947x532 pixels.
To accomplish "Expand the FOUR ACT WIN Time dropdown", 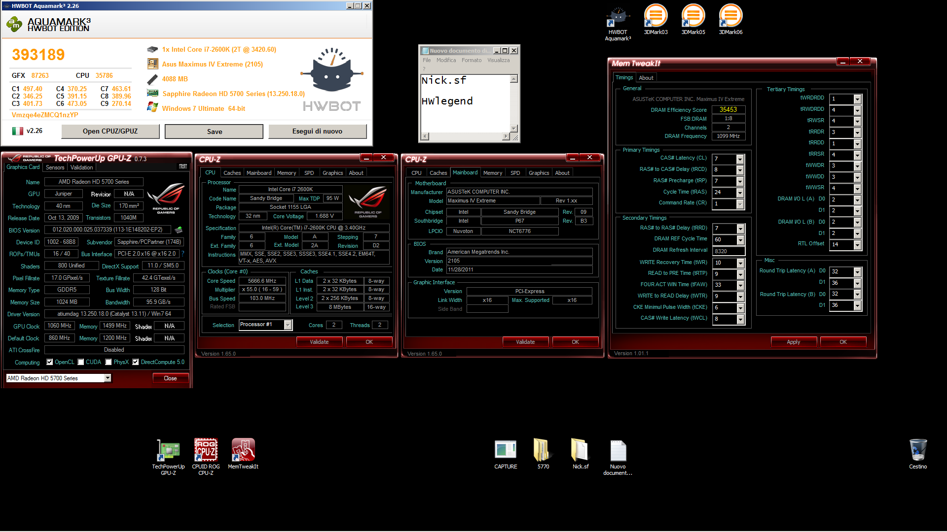I will point(740,285).
